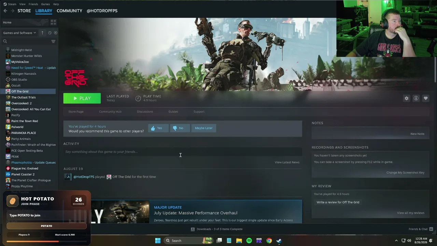The height and width of the screenshot is (246, 437).
Task: Expand the Games and Software dropdown
Action: 19,33
